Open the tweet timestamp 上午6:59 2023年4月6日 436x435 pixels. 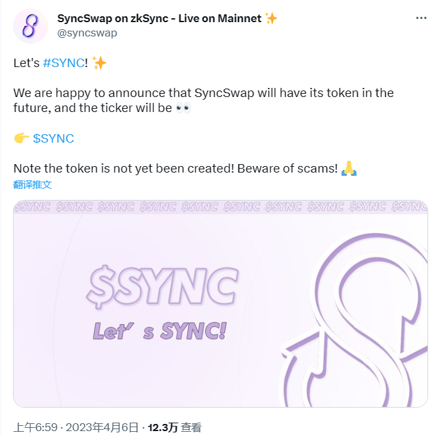[x=76, y=427]
